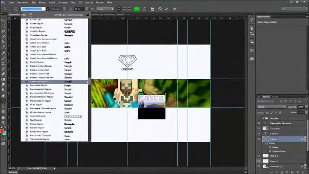
Task: Commit text edit with the checkmark
Action: coord(167,9)
